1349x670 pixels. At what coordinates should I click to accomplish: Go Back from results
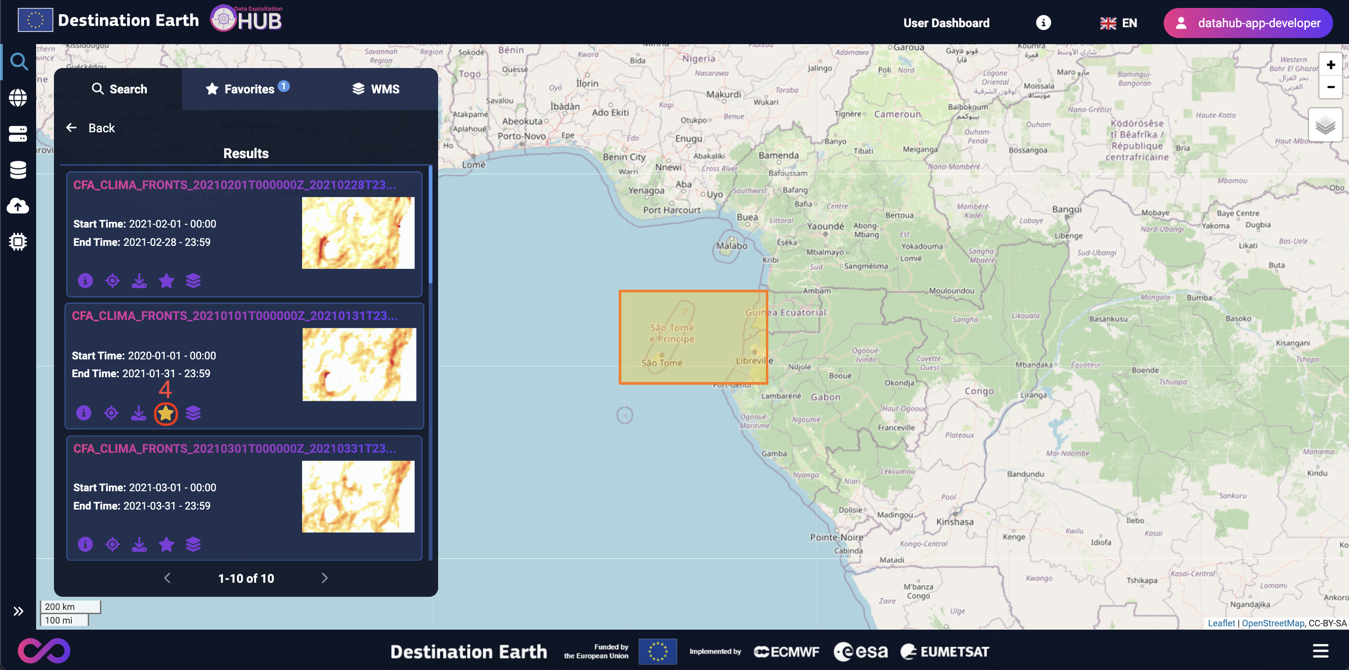(x=90, y=128)
